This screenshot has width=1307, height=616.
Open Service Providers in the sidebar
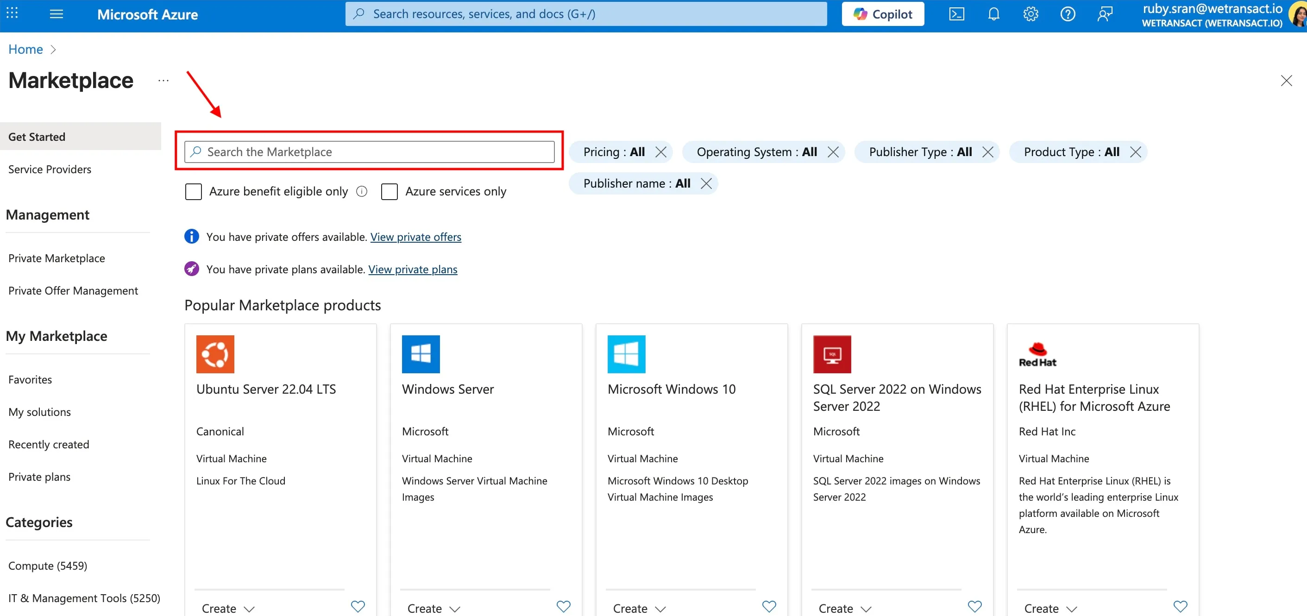(x=50, y=169)
